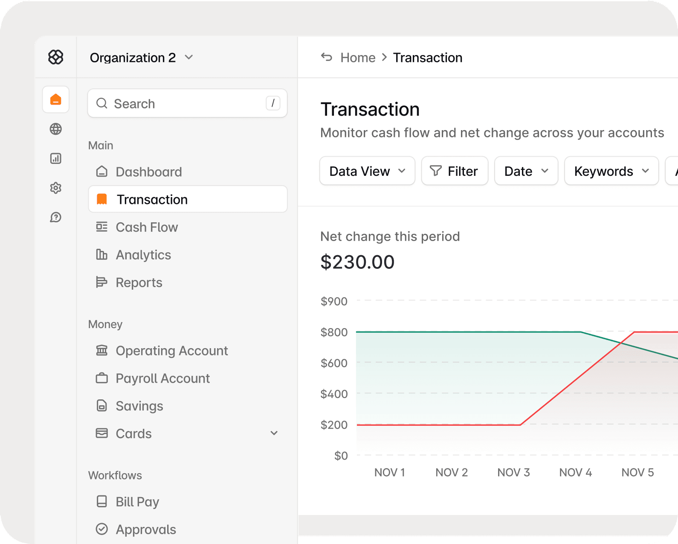
Task: Click the funnel icon in Filter button
Action: coord(435,171)
